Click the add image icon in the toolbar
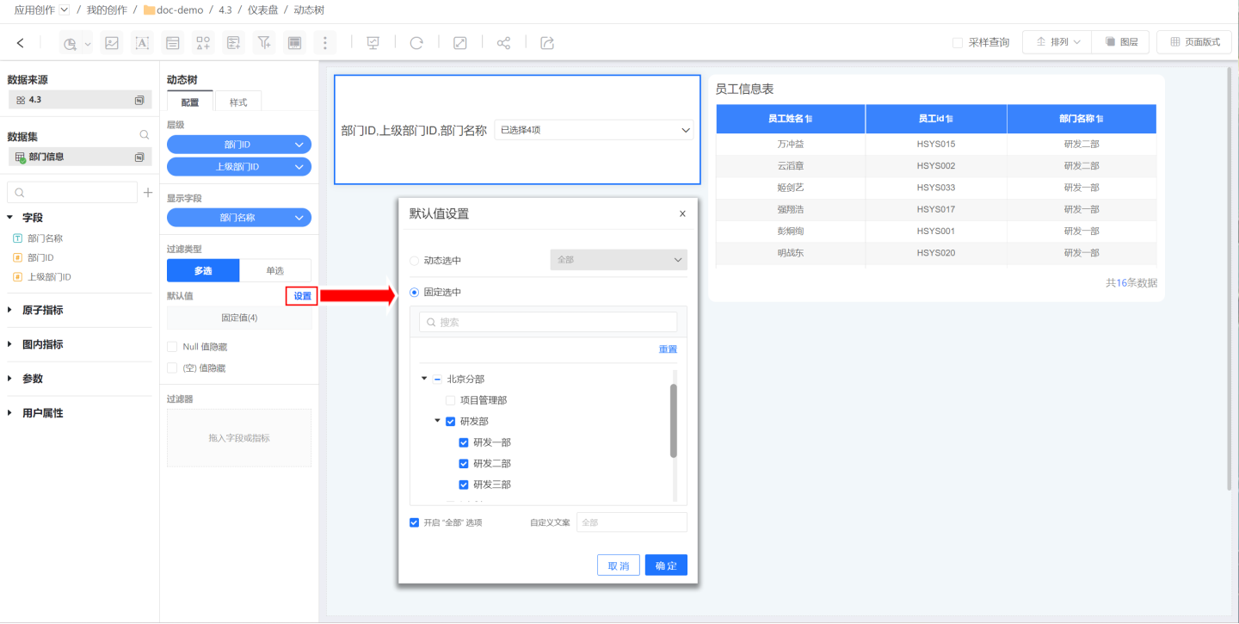The width and height of the screenshot is (1239, 624). point(111,43)
